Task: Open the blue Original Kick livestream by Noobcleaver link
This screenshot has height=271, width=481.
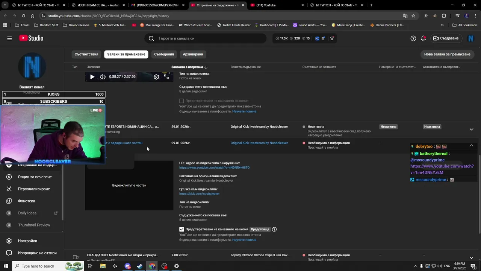Action: point(259,143)
